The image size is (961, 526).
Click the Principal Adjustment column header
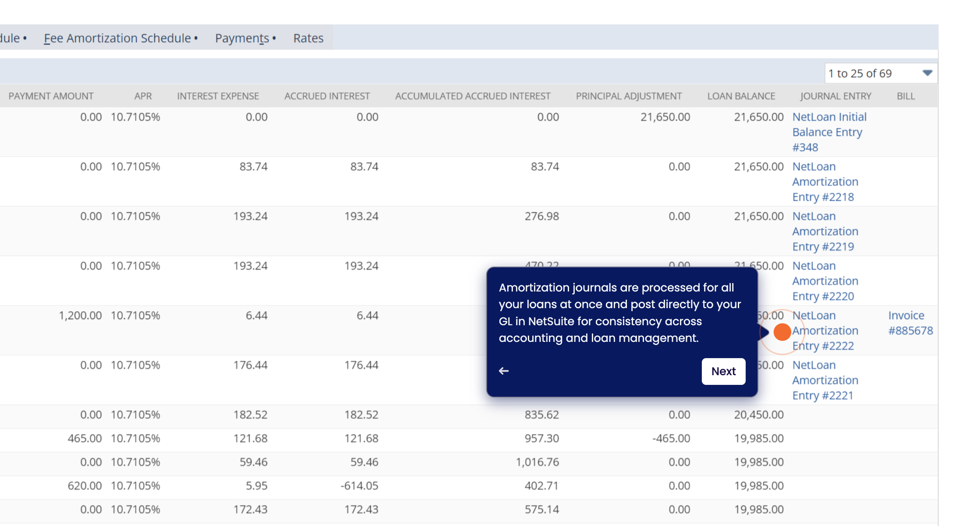(x=629, y=96)
